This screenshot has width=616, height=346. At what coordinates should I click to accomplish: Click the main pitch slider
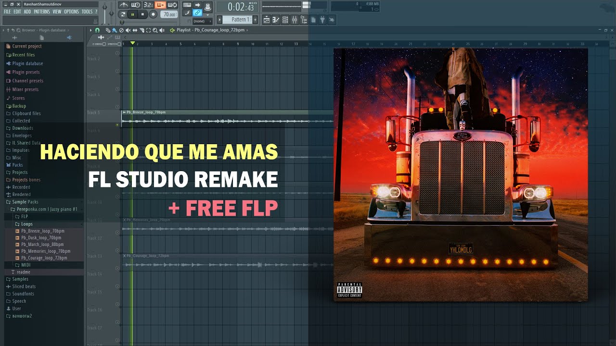click(x=111, y=13)
